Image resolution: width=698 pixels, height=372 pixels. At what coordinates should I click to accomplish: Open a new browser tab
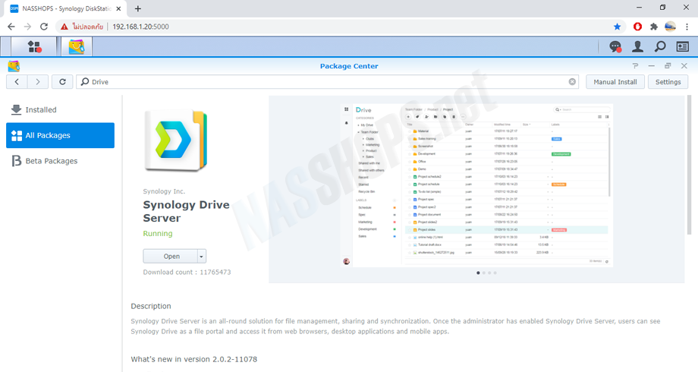click(137, 8)
